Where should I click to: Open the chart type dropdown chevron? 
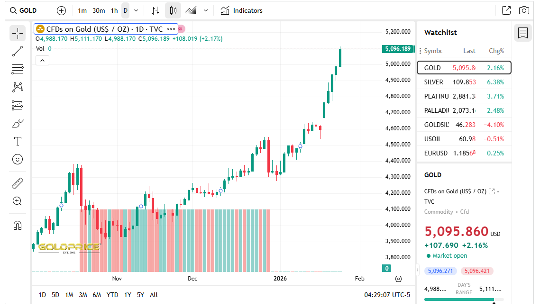click(x=205, y=10)
